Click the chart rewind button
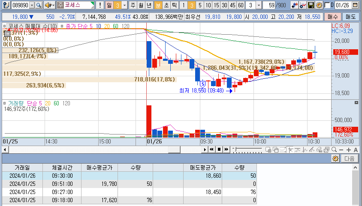The image size is (362, 206). coord(211,150)
